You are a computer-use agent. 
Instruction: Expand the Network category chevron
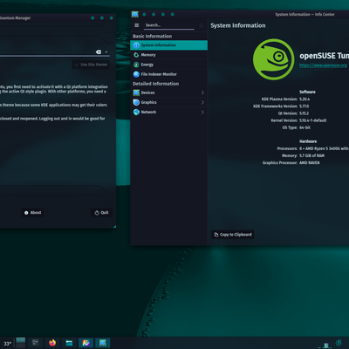point(202,112)
